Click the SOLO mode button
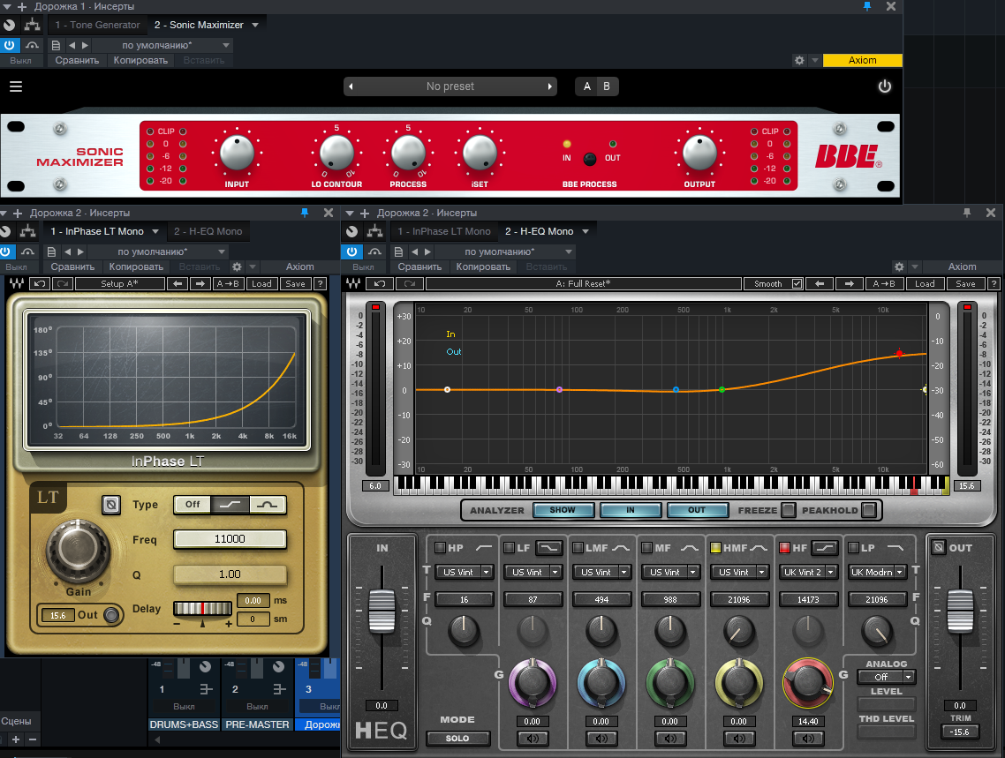The width and height of the screenshot is (1005, 758). [x=457, y=739]
